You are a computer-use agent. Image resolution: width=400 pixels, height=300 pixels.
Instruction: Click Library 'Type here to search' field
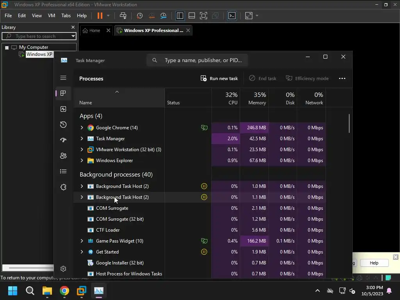(x=39, y=36)
